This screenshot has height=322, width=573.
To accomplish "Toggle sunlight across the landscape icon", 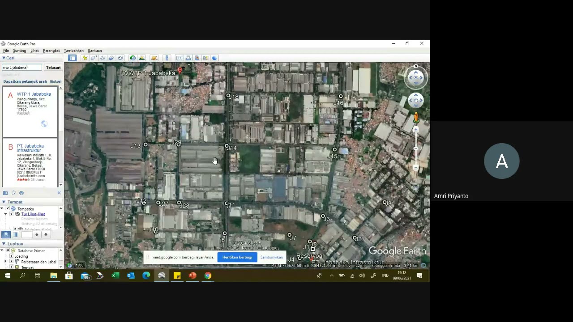I will coord(141,58).
